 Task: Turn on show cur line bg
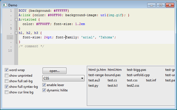[6, 92]
